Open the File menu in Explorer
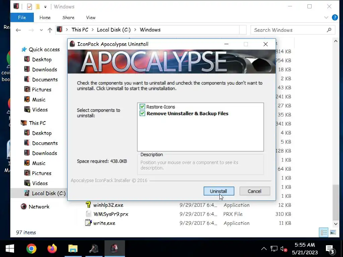343x257 pixels. click(x=22, y=17)
